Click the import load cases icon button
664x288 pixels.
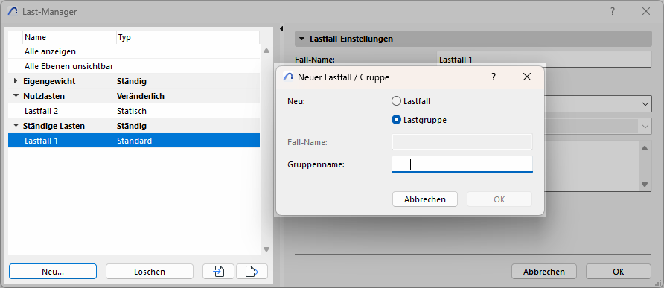pos(219,272)
